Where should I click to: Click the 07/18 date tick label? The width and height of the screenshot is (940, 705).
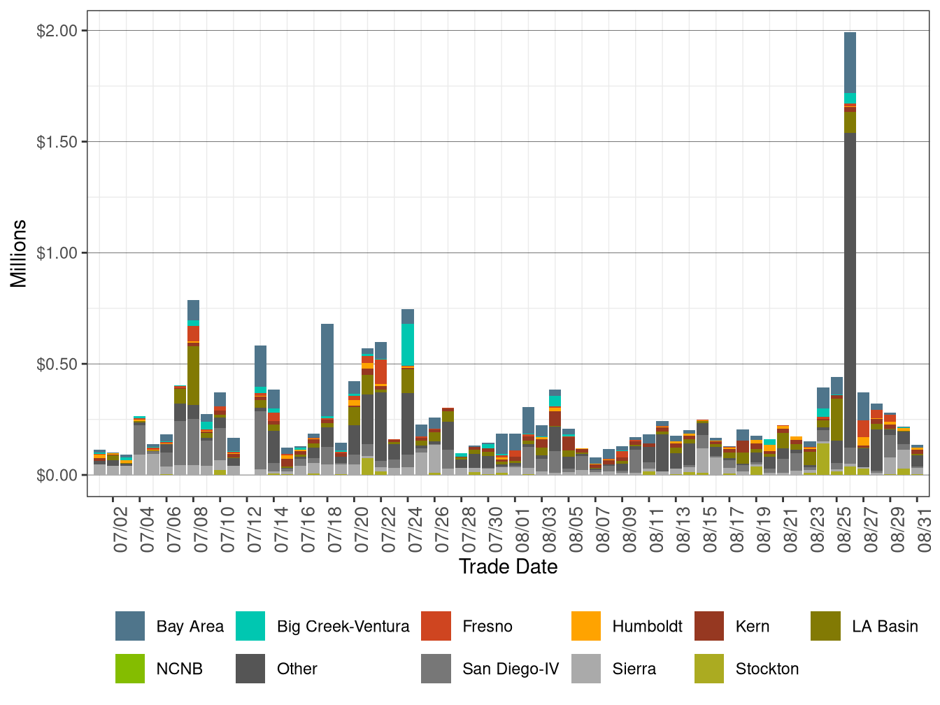[336, 529]
